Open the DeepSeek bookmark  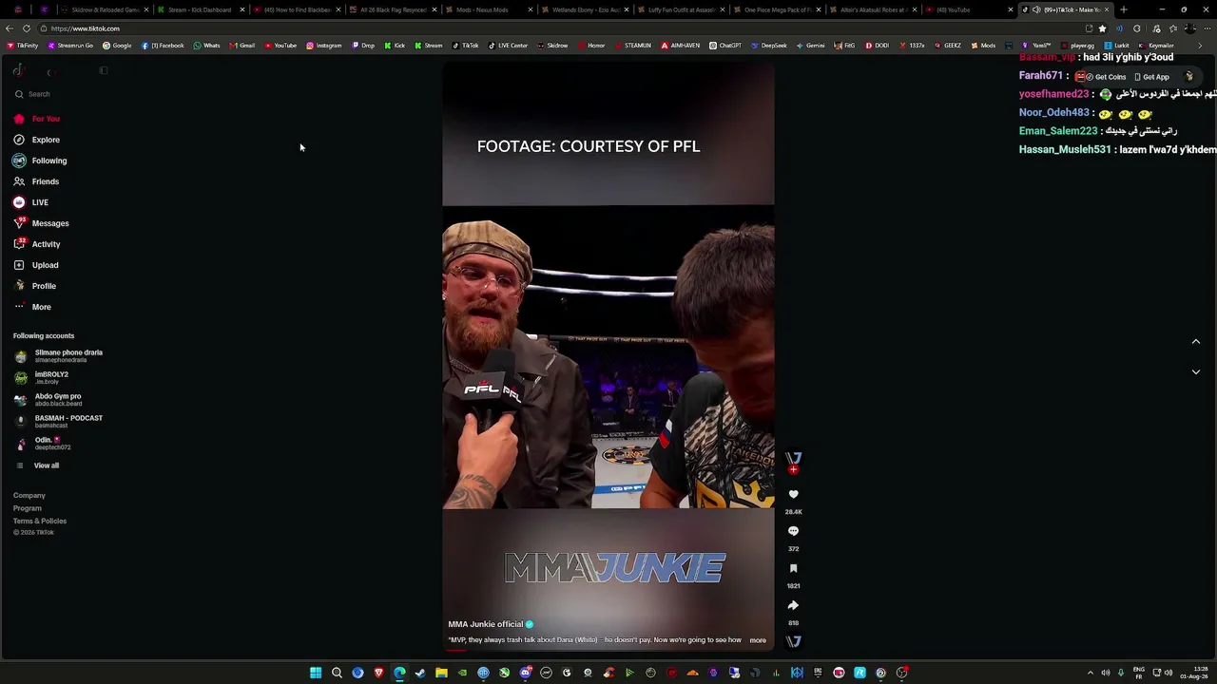tap(768, 46)
